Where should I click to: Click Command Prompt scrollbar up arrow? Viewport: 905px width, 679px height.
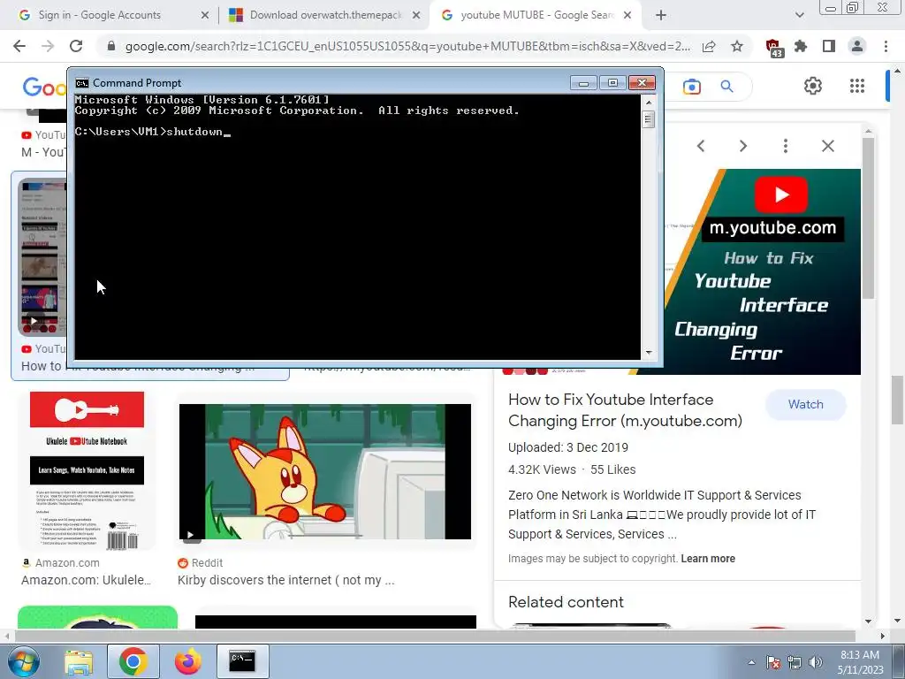(648, 103)
